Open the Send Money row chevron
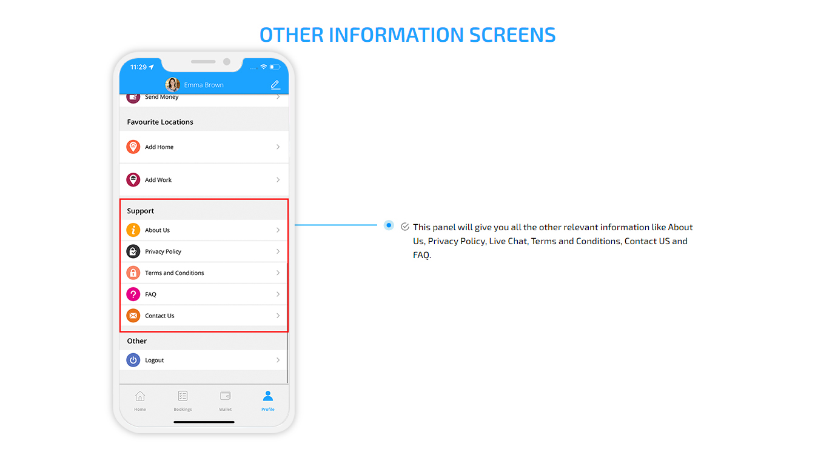 click(x=278, y=97)
